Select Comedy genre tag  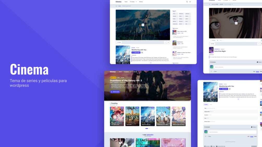[175, 16]
